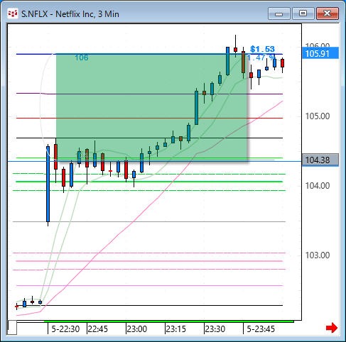346x342 pixels.
Task: Click the 105.00 price axis label
Action: point(318,116)
